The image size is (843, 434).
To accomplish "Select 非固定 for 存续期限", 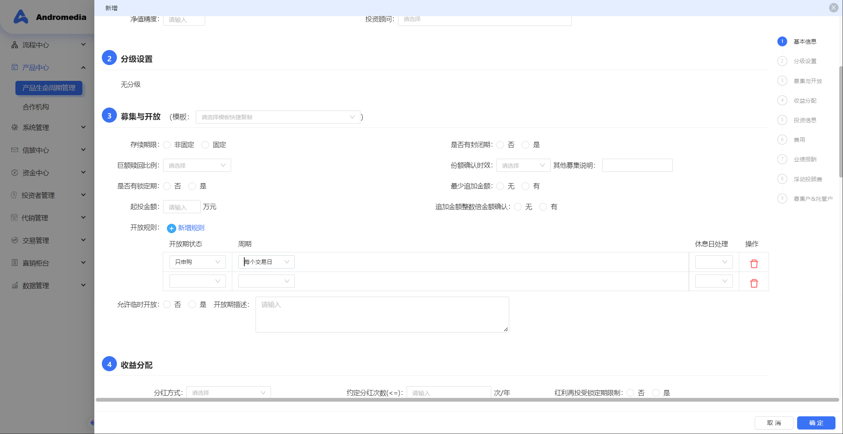I will point(167,145).
